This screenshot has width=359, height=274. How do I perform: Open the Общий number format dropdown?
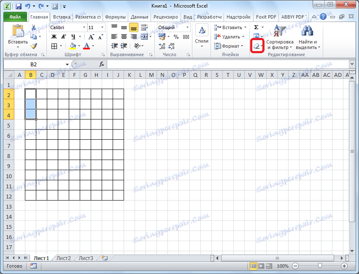(x=187, y=27)
